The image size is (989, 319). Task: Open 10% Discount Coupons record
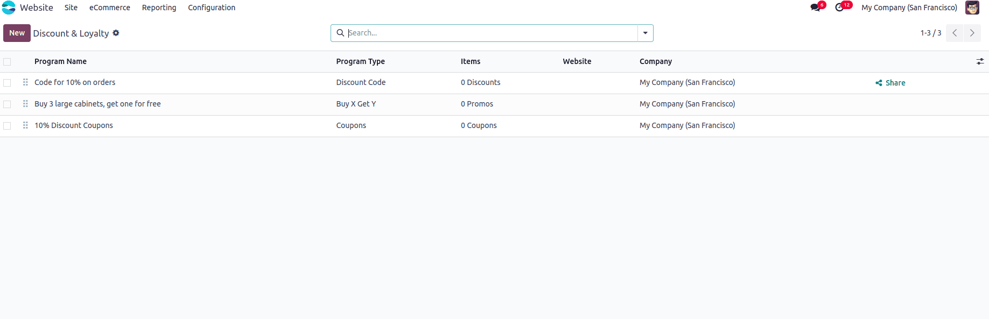pyautogui.click(x=74, y=125)
